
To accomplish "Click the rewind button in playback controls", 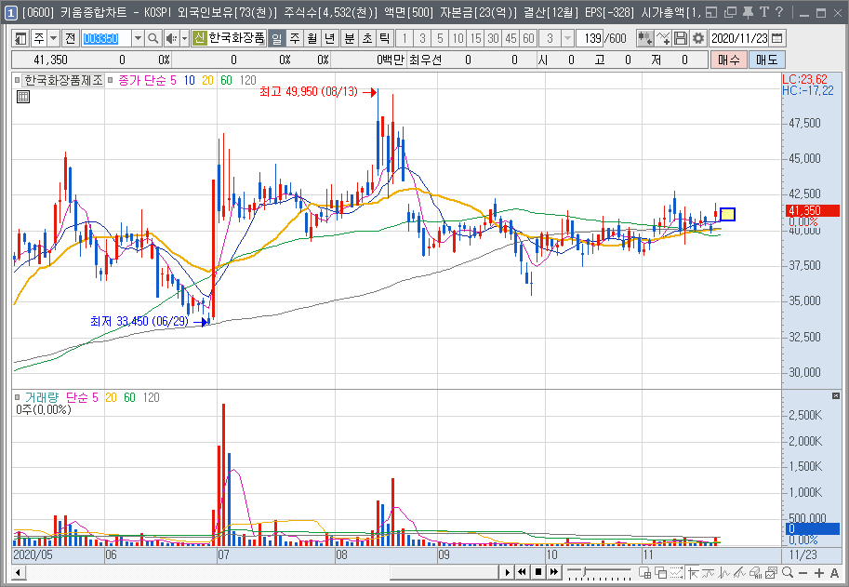I will click(522, 572).
